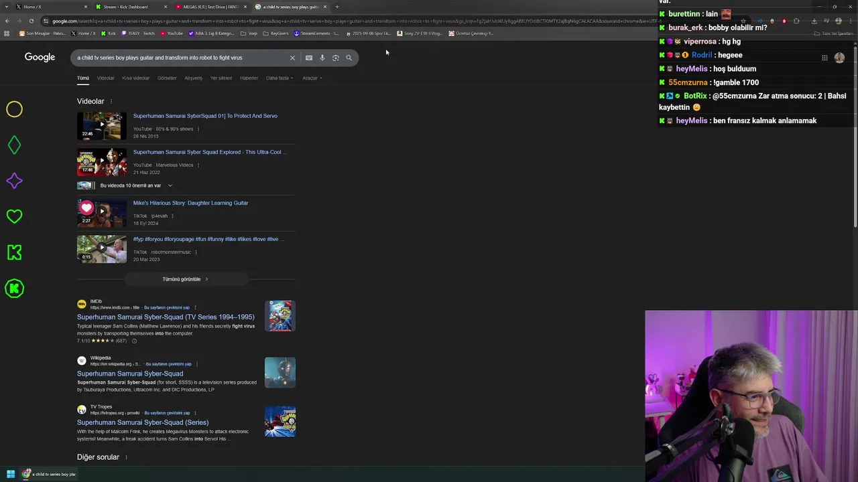The image size is (858, 482).
Task: Play the 17:46 Explored video thumbnail
Action: 102,161
